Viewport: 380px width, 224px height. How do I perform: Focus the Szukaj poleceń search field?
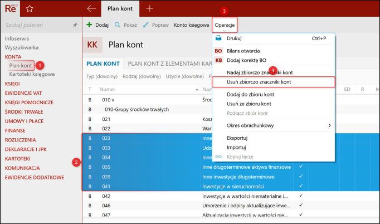pos(36,25)
